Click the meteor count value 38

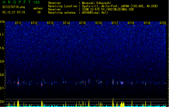click(39, 12)
